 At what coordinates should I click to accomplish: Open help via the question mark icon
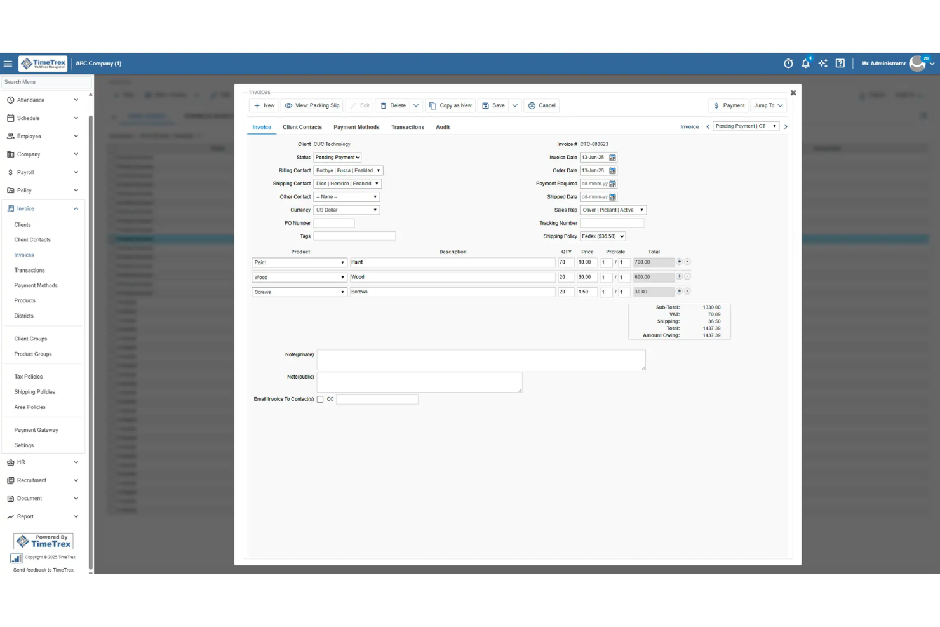(x=840, y=63)
